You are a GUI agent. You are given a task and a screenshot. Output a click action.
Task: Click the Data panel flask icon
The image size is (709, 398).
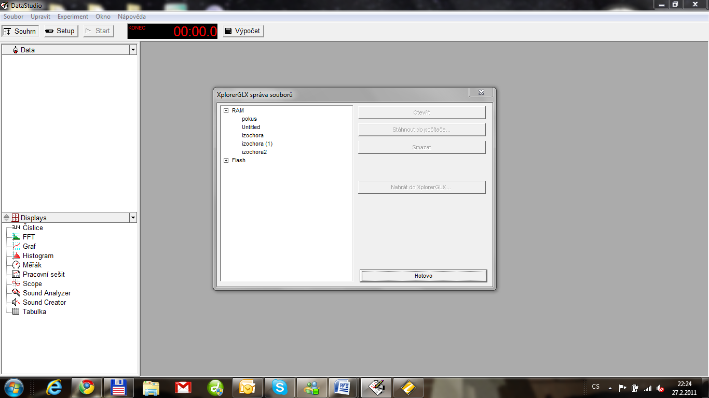(x=16, y=50)
